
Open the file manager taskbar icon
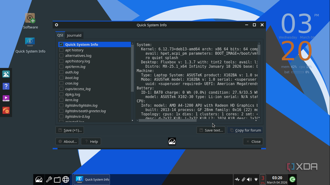[x=57, y=180]
